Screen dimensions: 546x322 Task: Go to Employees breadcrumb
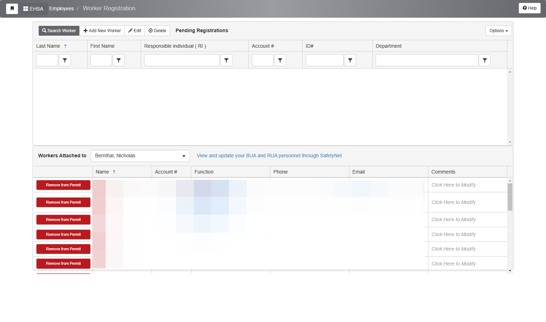tap(61, 8)
